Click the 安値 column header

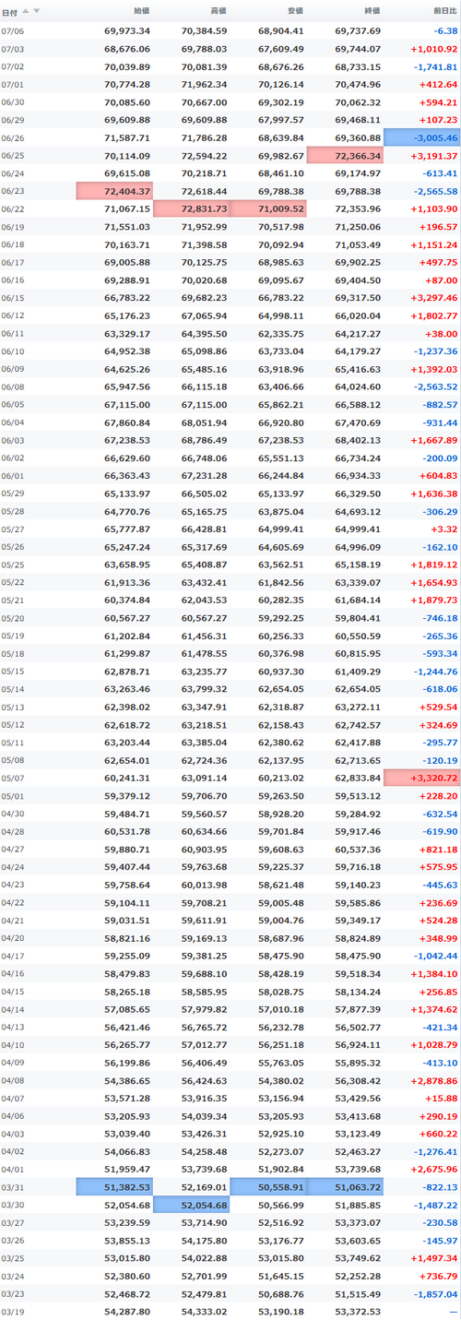295,11
